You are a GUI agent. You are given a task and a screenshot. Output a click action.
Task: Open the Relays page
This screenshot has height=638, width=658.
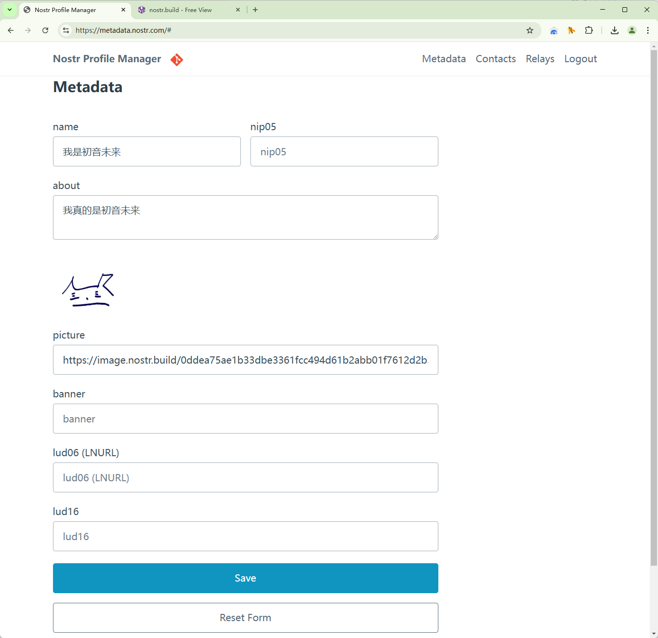pyautogui.click(x=540, y=59)
